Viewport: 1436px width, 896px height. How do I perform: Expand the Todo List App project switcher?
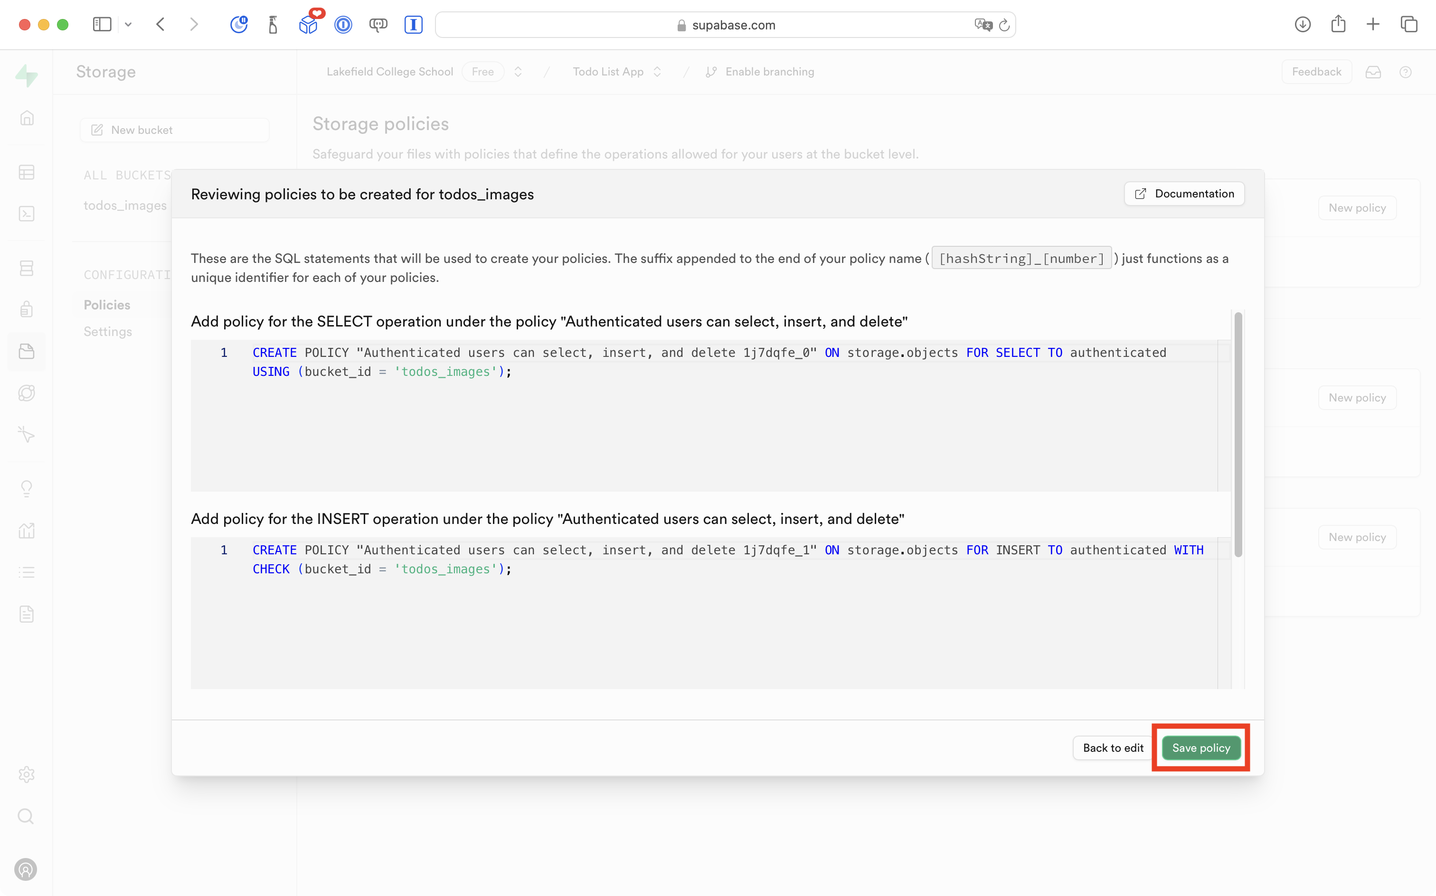coord(657,72)
